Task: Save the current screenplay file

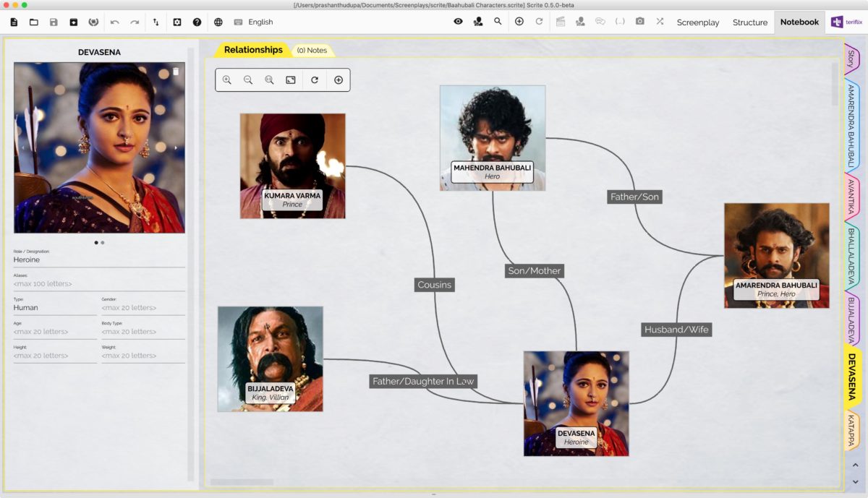Action: coord(54,22)
